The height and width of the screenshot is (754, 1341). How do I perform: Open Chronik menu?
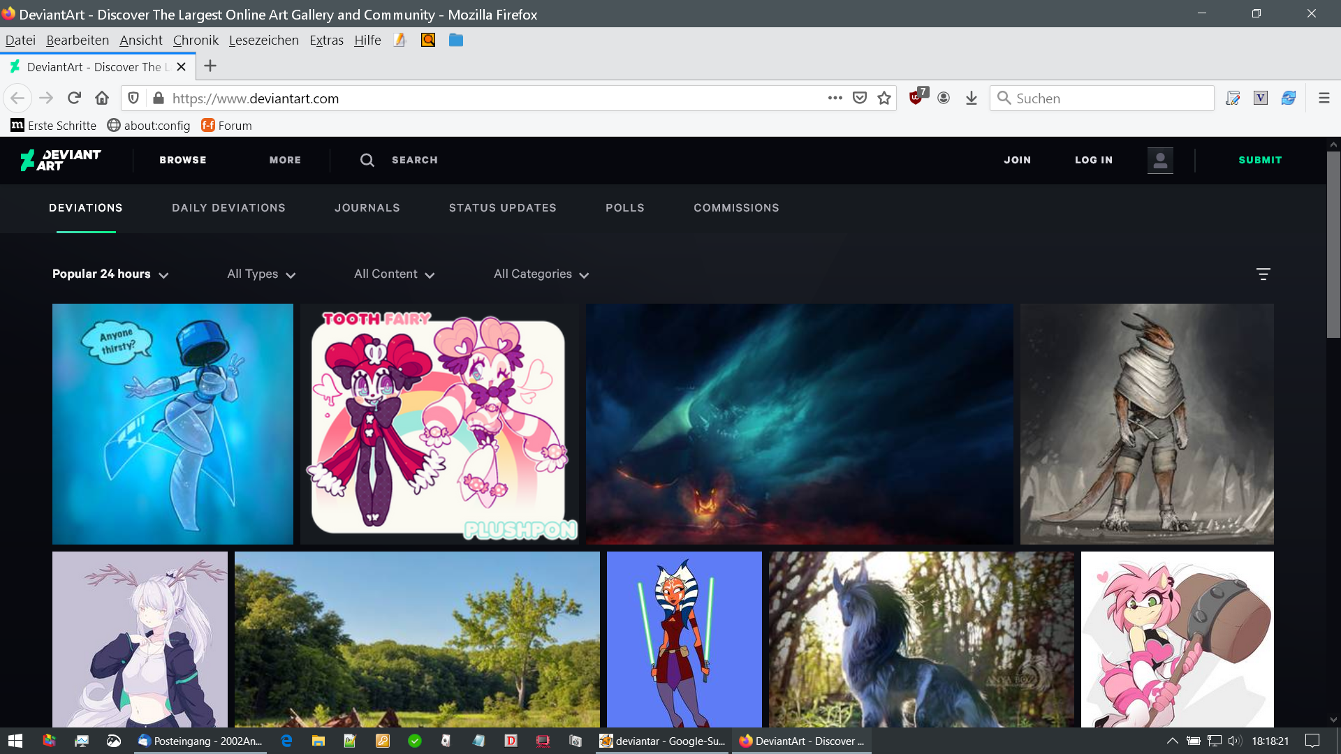tap(196, 40)
